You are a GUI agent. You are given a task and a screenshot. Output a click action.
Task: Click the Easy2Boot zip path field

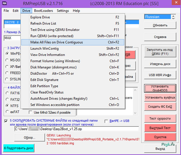77,129
